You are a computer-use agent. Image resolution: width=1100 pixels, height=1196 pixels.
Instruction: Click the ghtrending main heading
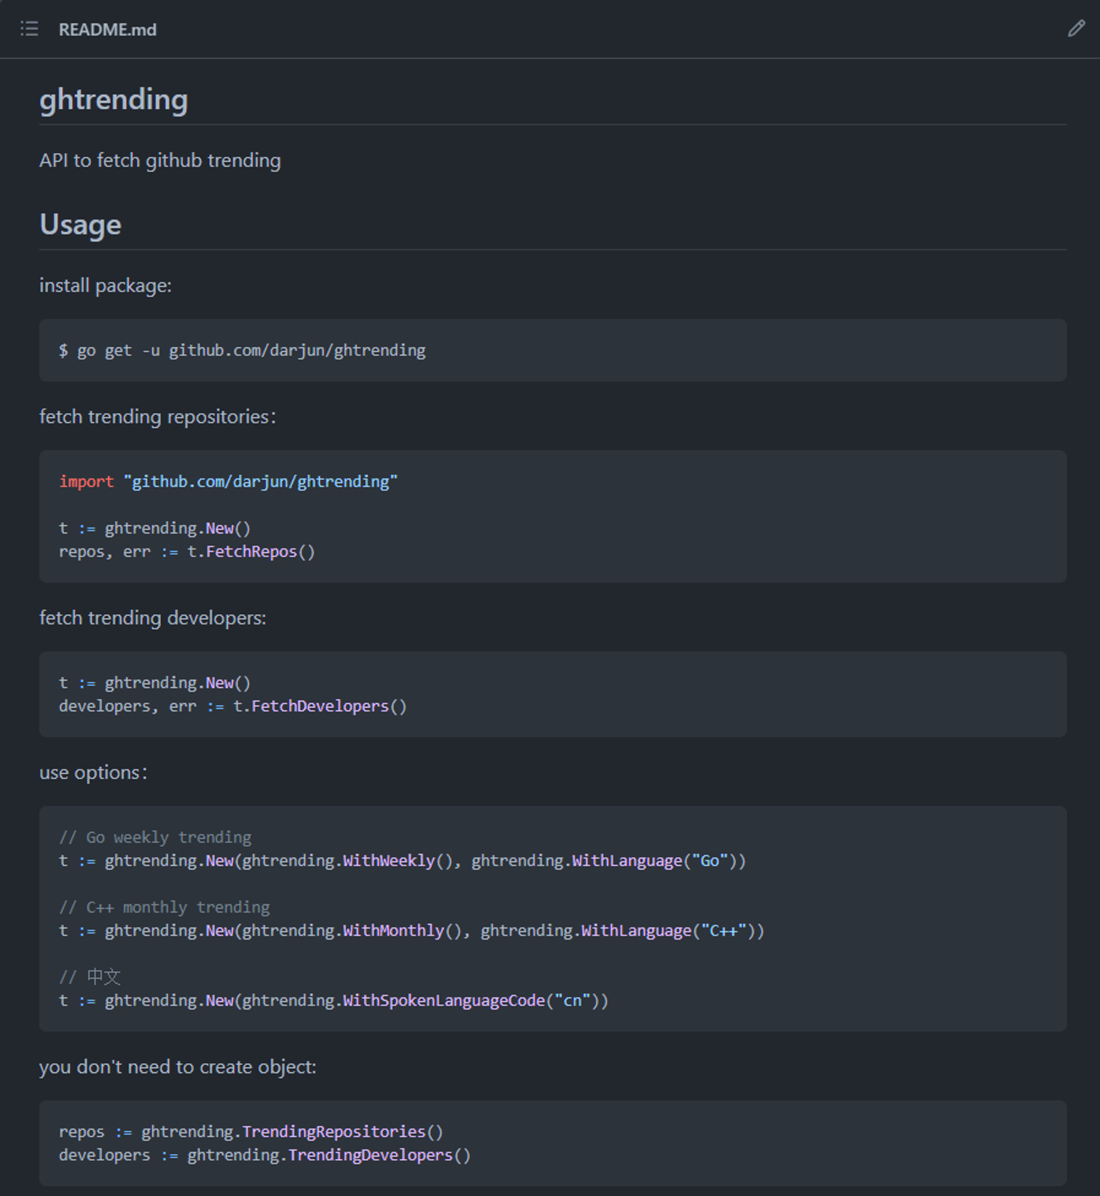click(x=114, y=99)
